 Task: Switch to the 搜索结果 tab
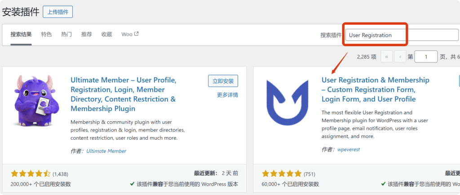pos(21,34)
